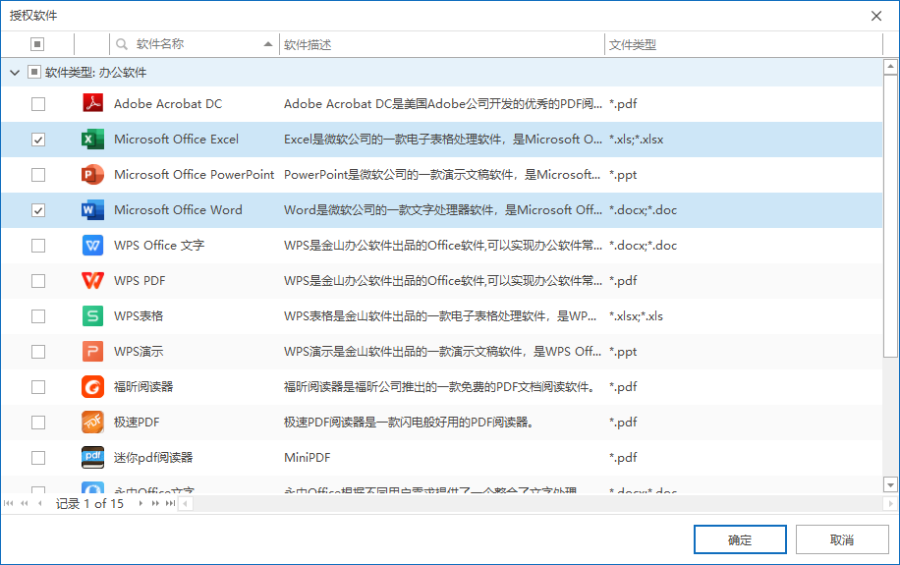
Task: Click the WPS PDF icon
Action: pos(92,281)
